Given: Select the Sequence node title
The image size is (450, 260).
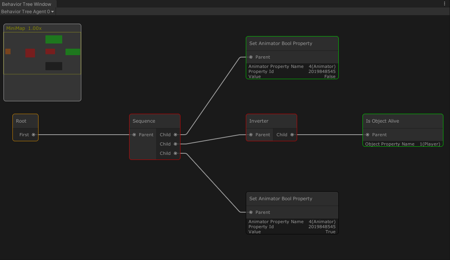Looking at the screenshot, I should point(144,121).
